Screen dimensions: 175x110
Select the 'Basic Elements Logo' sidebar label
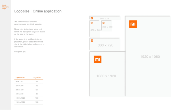pos(6,7)
